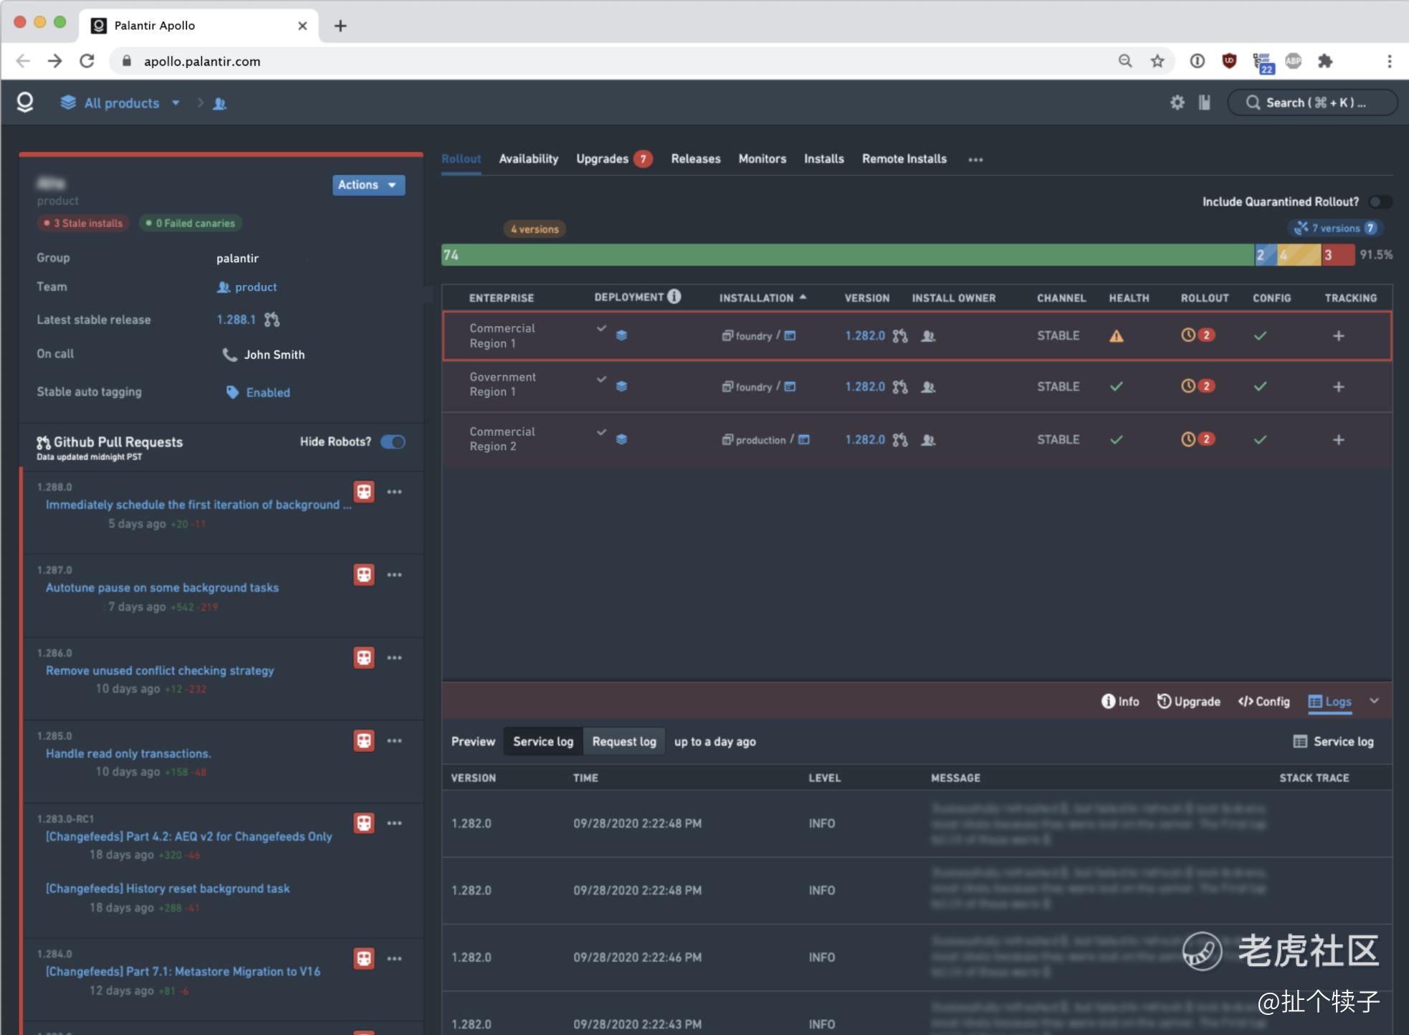Switch to the panel's Info tab
Screen dimensions: 1409x1035
pos(1120,702)
